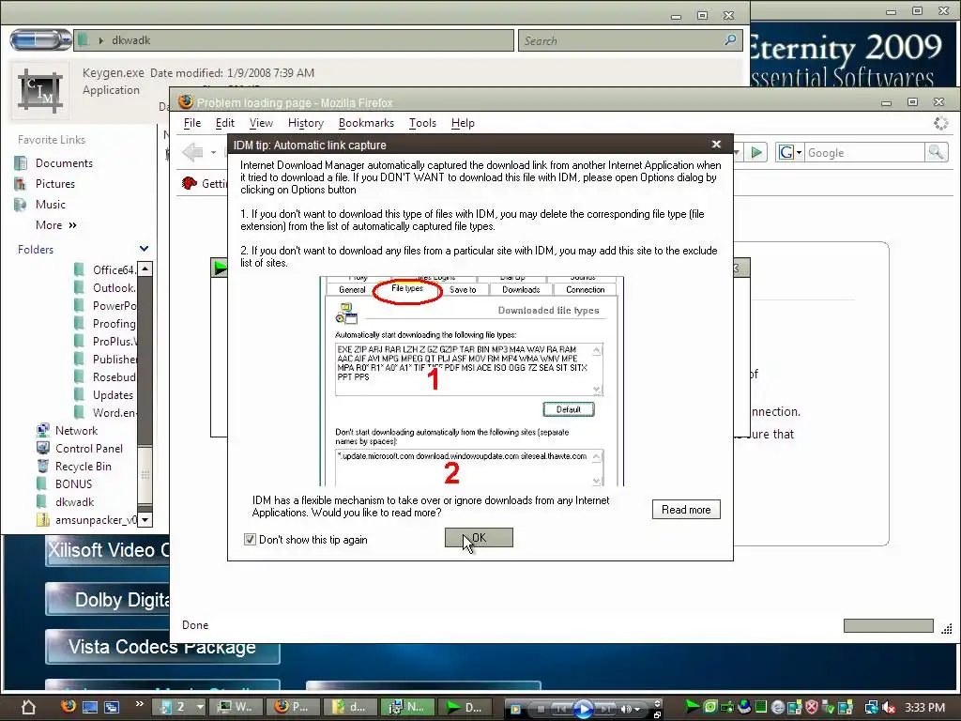Select the Word.en folder in the tree

tap(105, 413)
